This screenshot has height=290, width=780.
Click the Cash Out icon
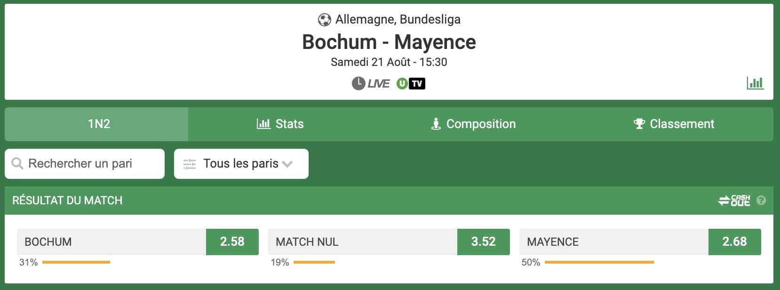pyautogui.click(x=734, y=201)
